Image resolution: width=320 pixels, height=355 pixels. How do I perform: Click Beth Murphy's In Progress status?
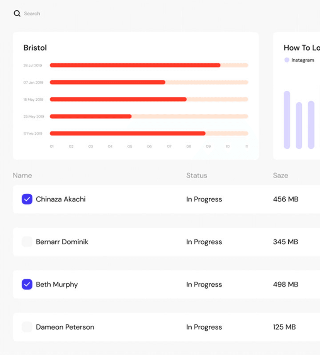point(204,284)
